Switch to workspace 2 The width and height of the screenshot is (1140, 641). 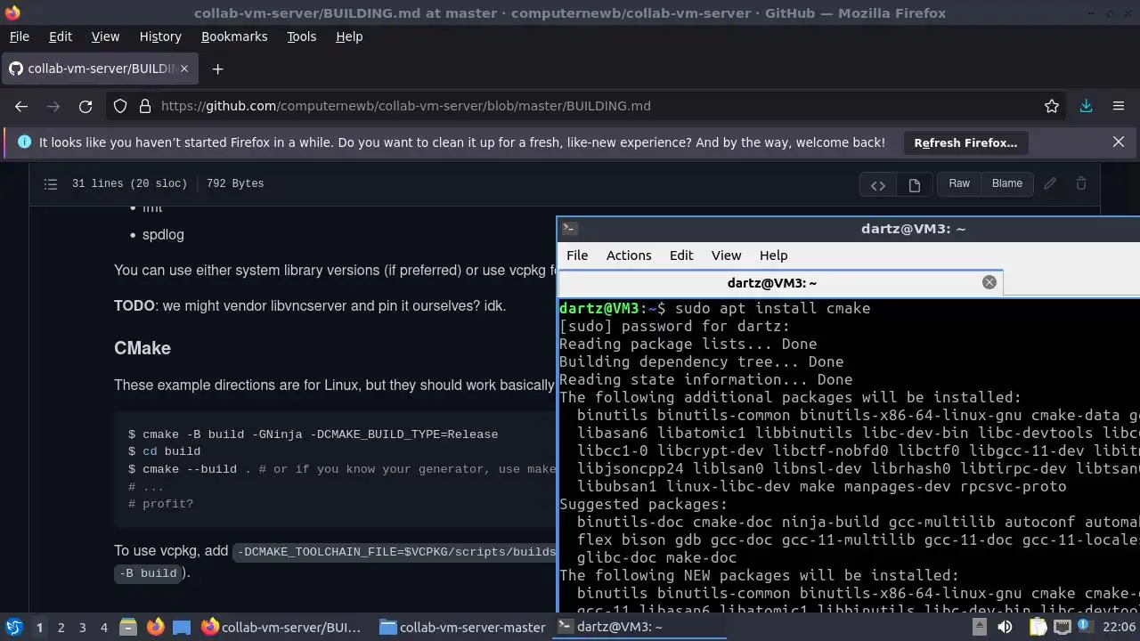pyautogui.click(x=61, y=627)
